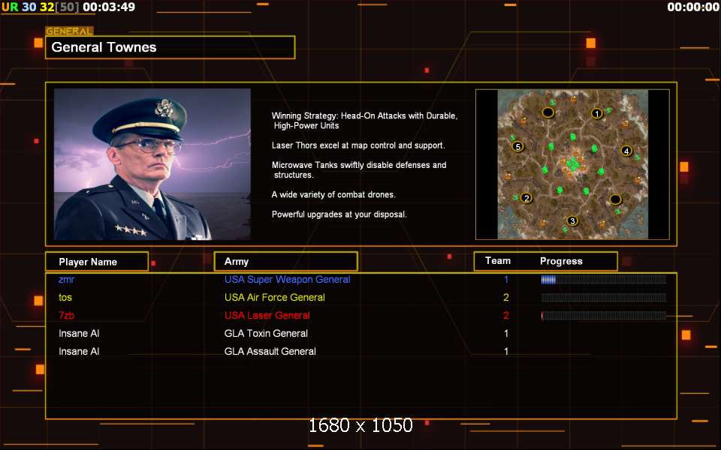The image size is (721, 450).
Task: Click the team number for 7zb
Action: (505, 316)
